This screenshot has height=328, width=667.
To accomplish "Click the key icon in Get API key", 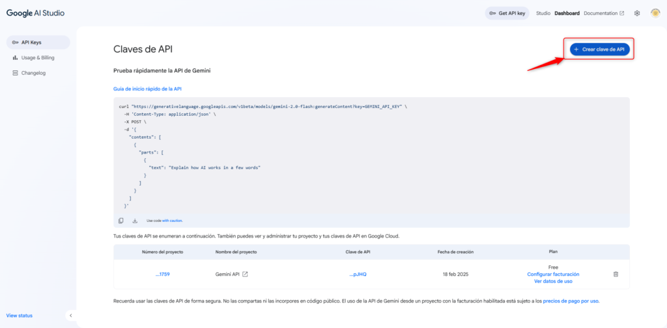I will click(x=492, y=13).
